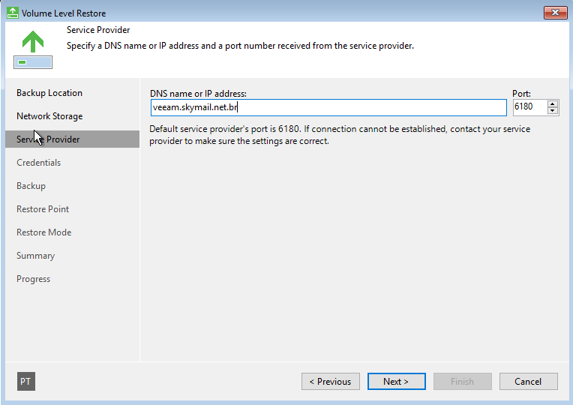Click the Previous button
Viewport: 573px width, 405px height.
330,381
